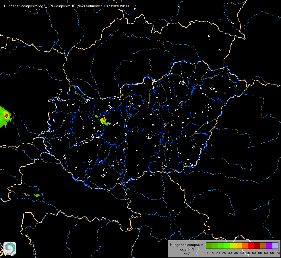Viewport: 281px width, 258px height.
Task: Select the 35-40 dBZ yellow legend swatch
Action: click(239, 245)
